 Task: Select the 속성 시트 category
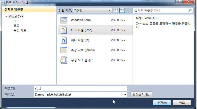click(20, 30)
